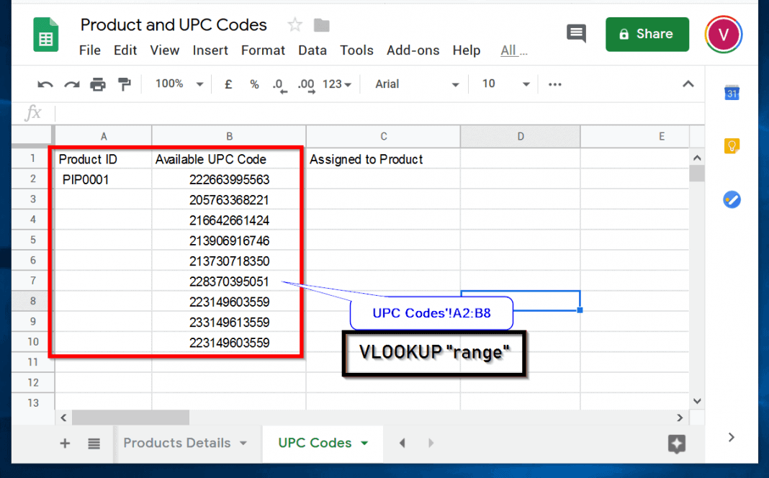
Task: Switch to the Products Details sheet tab
Action: click(185, 443)
